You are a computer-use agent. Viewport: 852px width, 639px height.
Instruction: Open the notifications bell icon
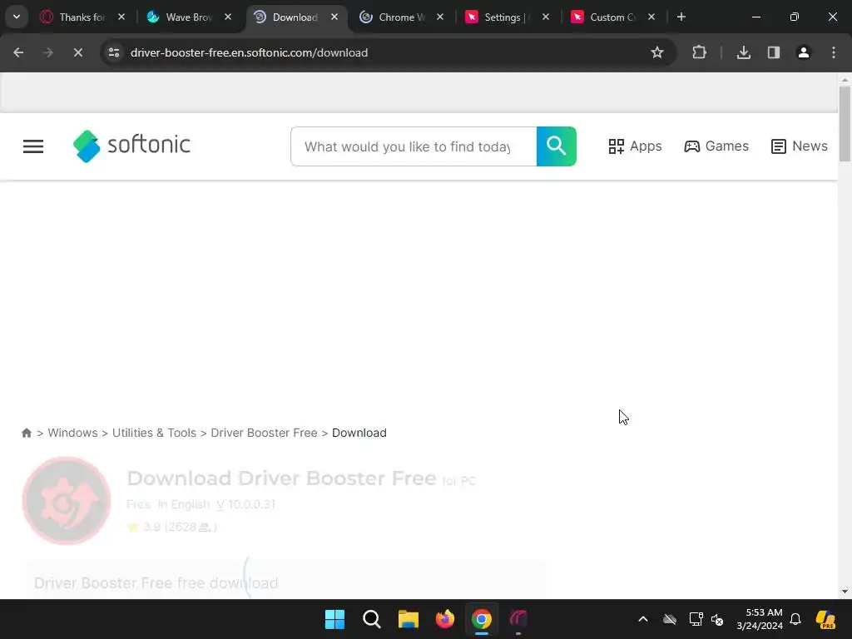pos(795,619)
